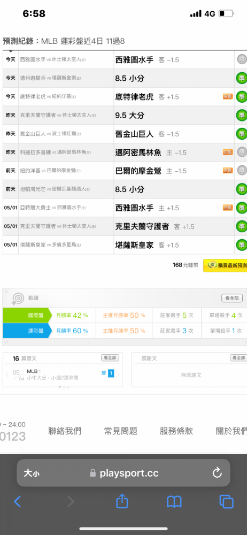This screenshot has height=535, width=247.
Task: Open Safari tabs overview icon
Action: tap(226, 502)
